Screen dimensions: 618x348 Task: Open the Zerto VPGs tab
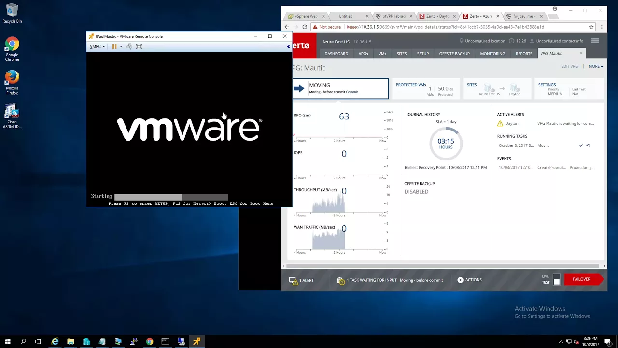pyautogui.click(x=363, y=54)
